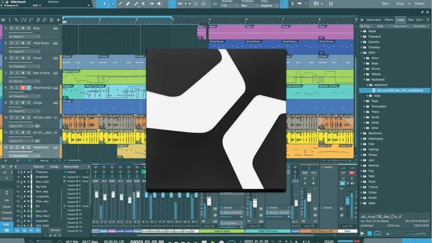Click the Inputs button in mixer
The image size is (432, 243).
(x=6, y=207)
